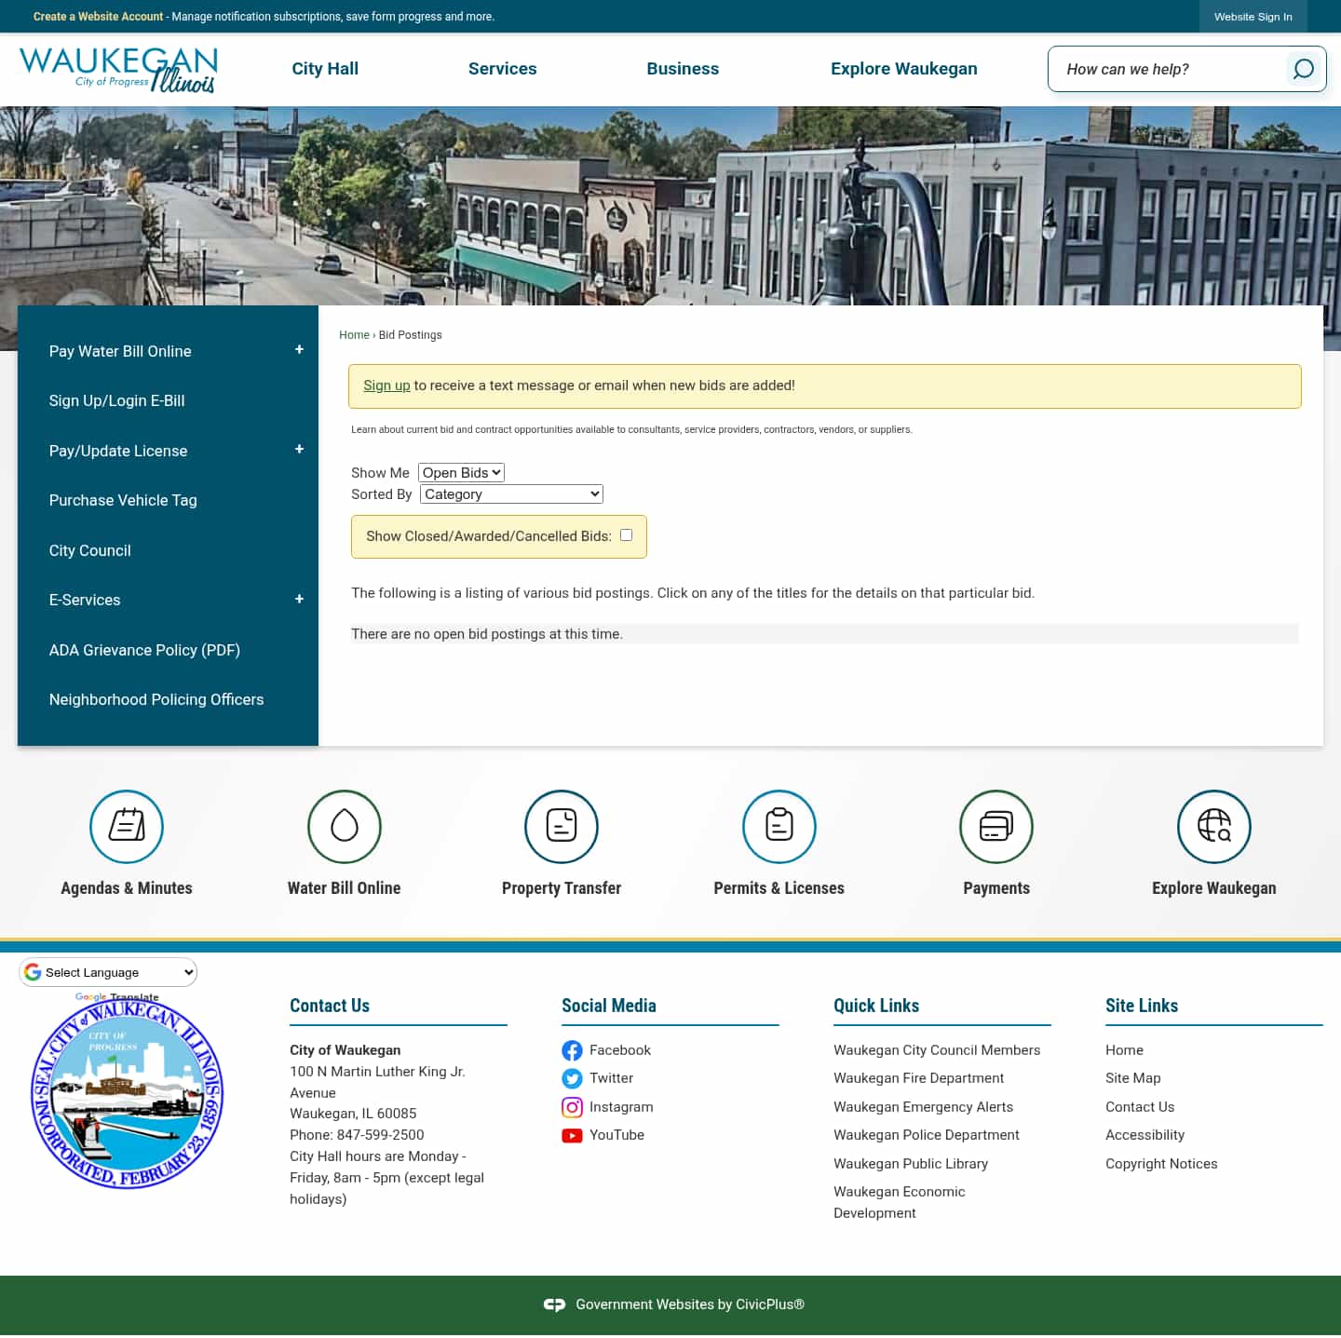This screenshot has height=1338, width=1341.
Task: Open the Services menu
Action: coord(503,68)
